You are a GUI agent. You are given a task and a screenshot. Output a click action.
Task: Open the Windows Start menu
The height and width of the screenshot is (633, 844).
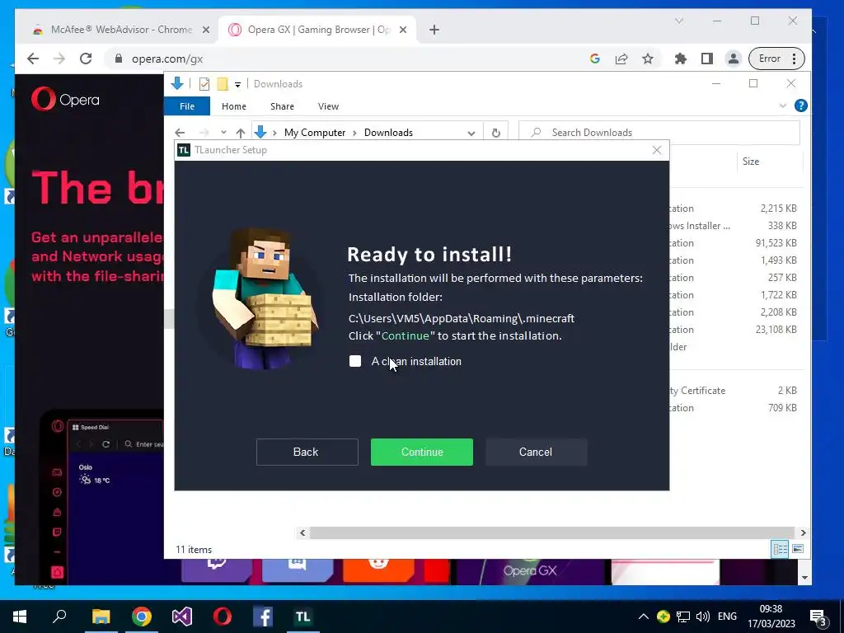click(x=20, y=617)
